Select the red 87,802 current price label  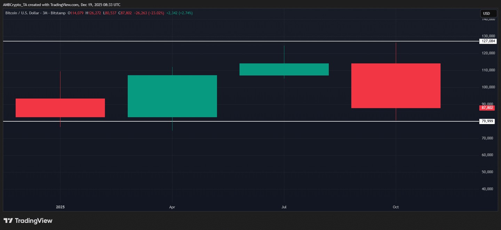487,108
